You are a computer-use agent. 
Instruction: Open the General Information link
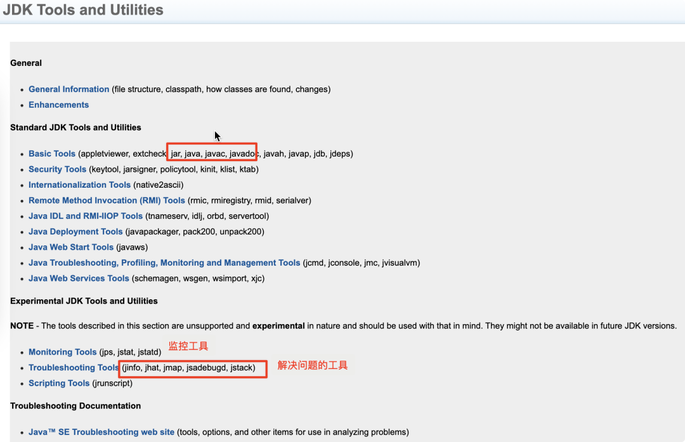[68, 89]
